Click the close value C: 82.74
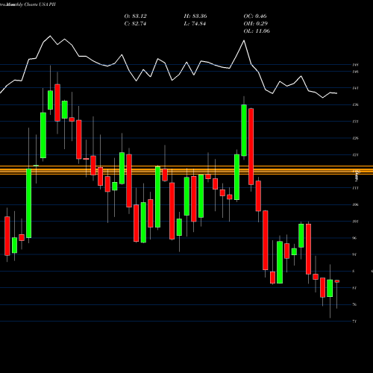This screenshot has height=373, width=373. point(135,24)
